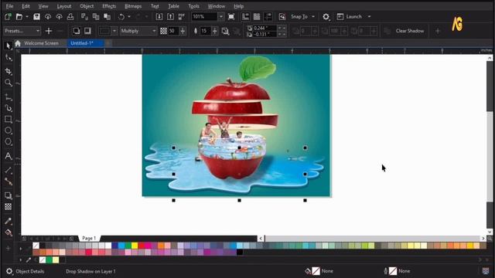Click the Paste icon in toolbar
The image size is (495, 278).
(x=107, y=17)
